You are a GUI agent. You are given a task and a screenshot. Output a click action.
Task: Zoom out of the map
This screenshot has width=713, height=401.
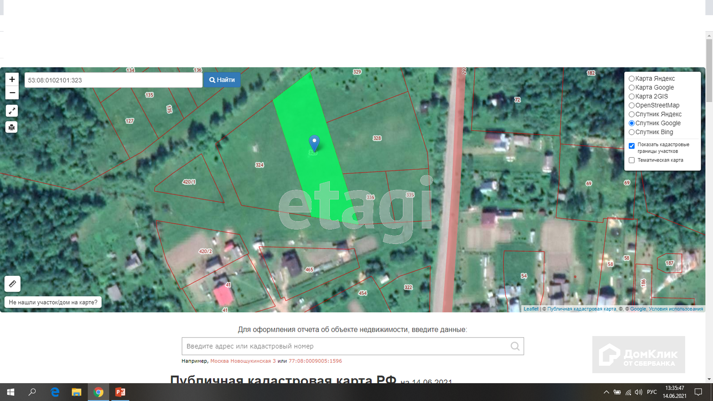[x=12, y=93]
